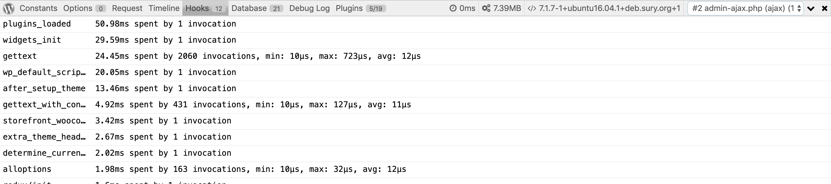Screen dimensions: 831x184
Task: Select the plugins_loaded hook row
Action: [415, 24]
